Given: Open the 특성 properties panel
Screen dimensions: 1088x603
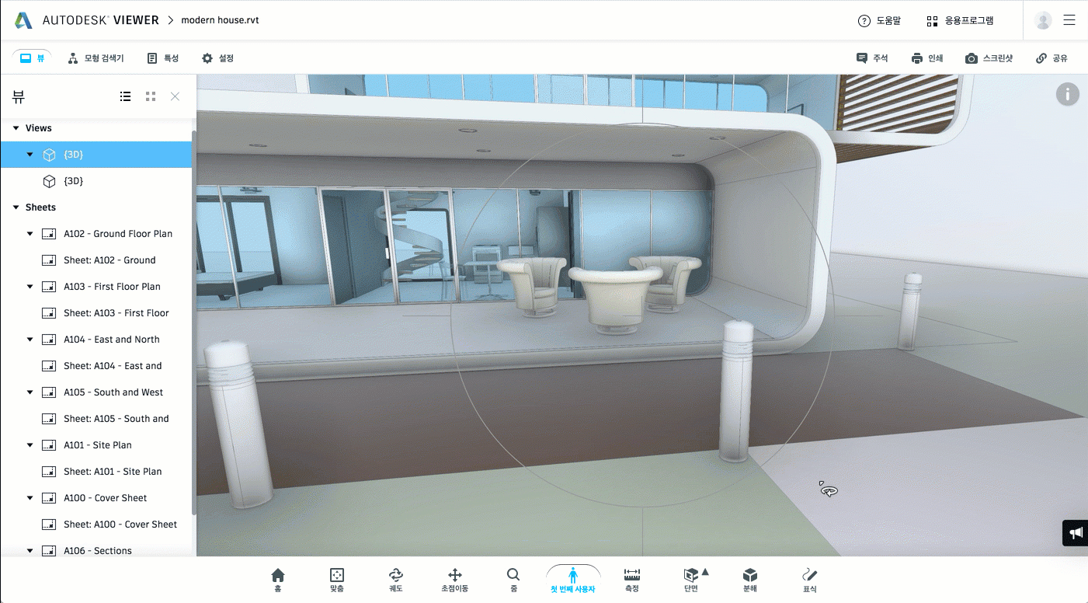Looking at the screenshot, I should [163, 58].
